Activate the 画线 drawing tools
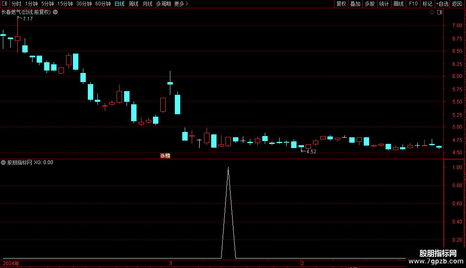The image size is (466, 268). pyautogui.click(x=398, y=4)
